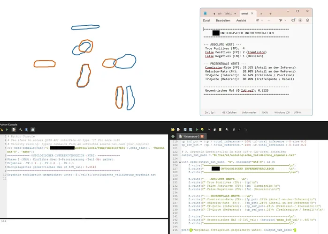The height and width of the screenshot is (234, 328).
Task: Run command icon in Python console toolbar
Action: 7,130
